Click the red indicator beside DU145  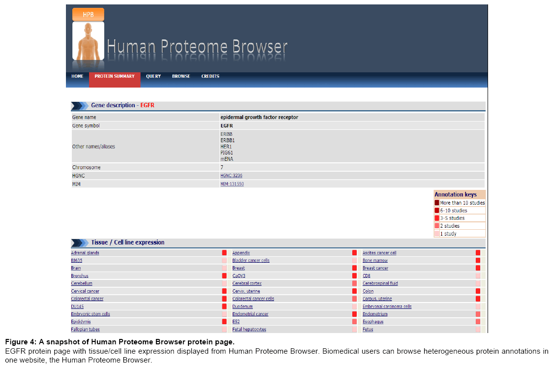[224, 306]
